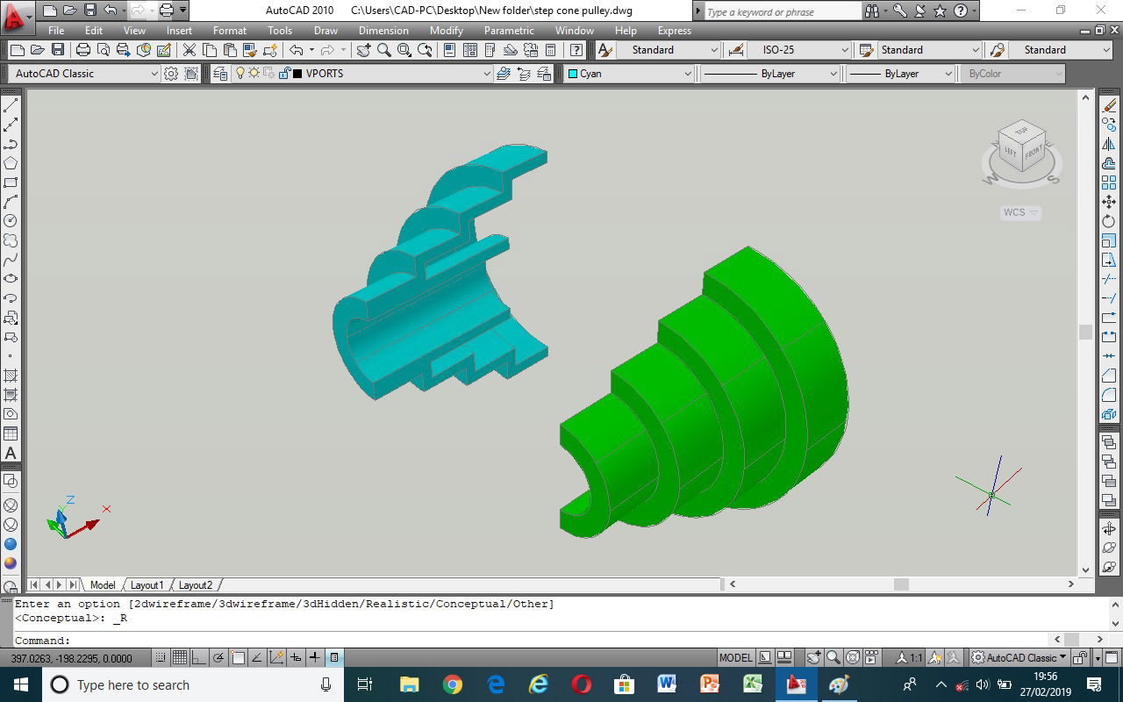The height and width of the screenshot is (702, 1123).
Task: Activate the Pan realtime hand tool
Action: point(363,50)
